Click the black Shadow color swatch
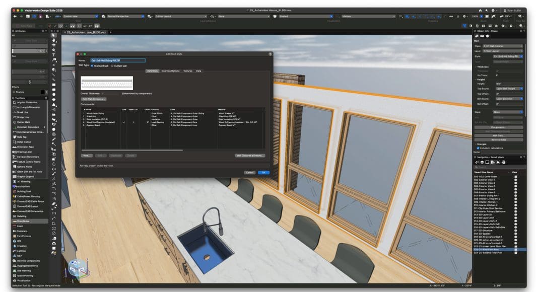 pos(43,92)
